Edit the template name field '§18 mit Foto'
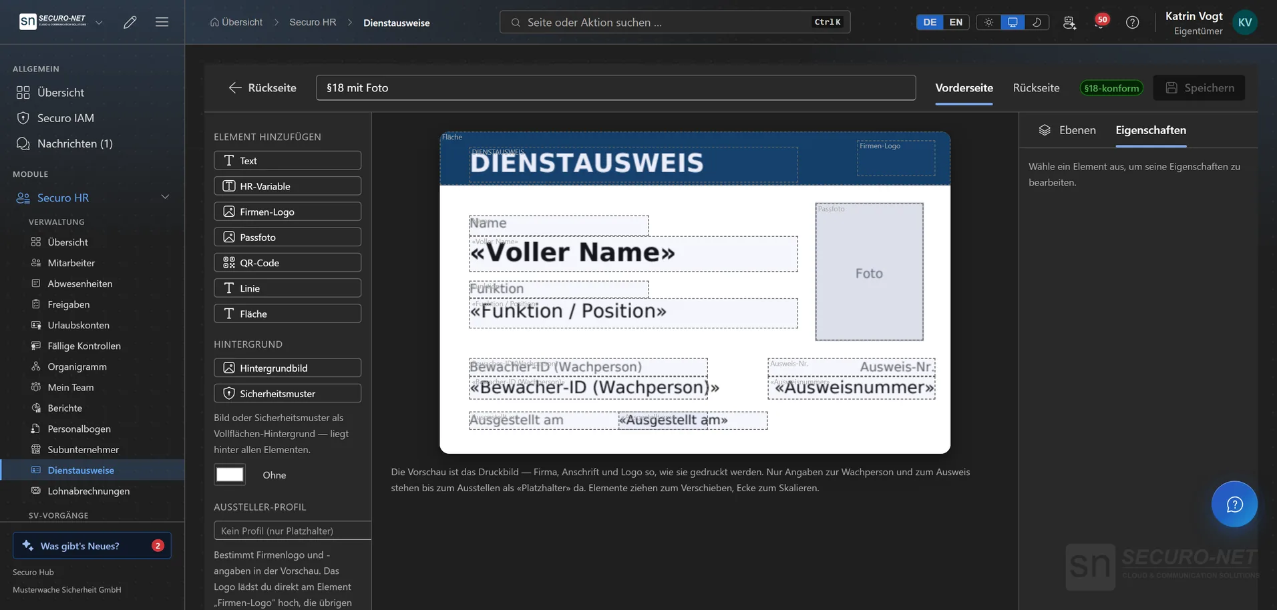 coord(616,87)
